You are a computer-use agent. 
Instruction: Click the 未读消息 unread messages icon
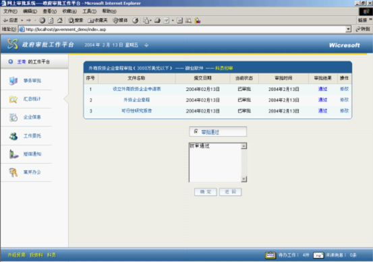click(318, 255)
